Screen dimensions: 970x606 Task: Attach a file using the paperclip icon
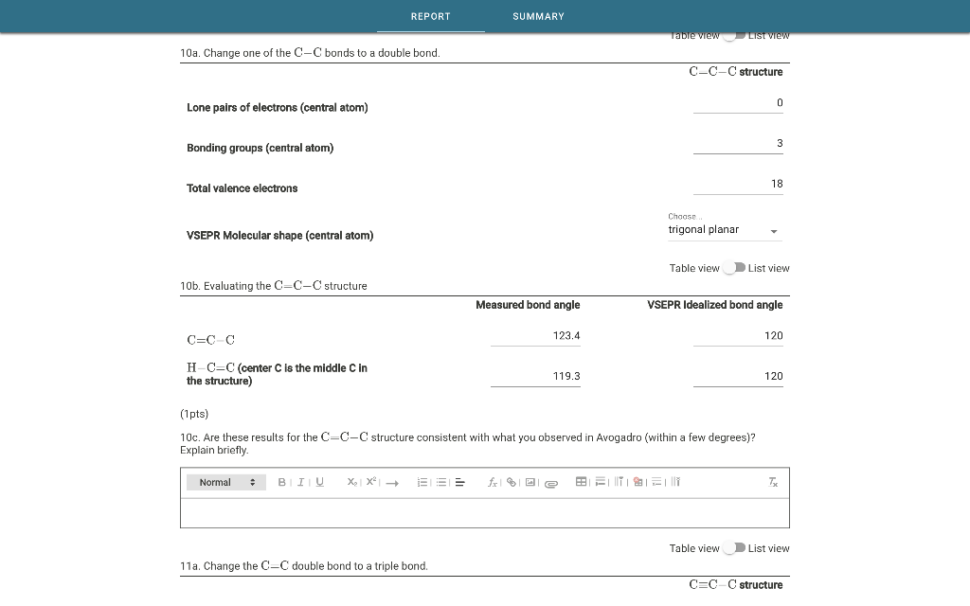(550, 483)
